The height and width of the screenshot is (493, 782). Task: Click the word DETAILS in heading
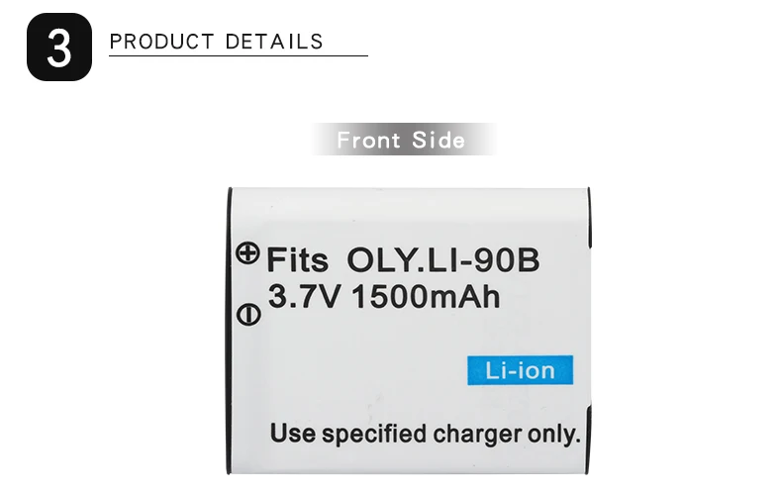click(274, 42)
